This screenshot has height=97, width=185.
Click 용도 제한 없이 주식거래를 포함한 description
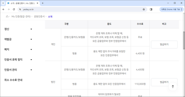[x=109, y=52]
